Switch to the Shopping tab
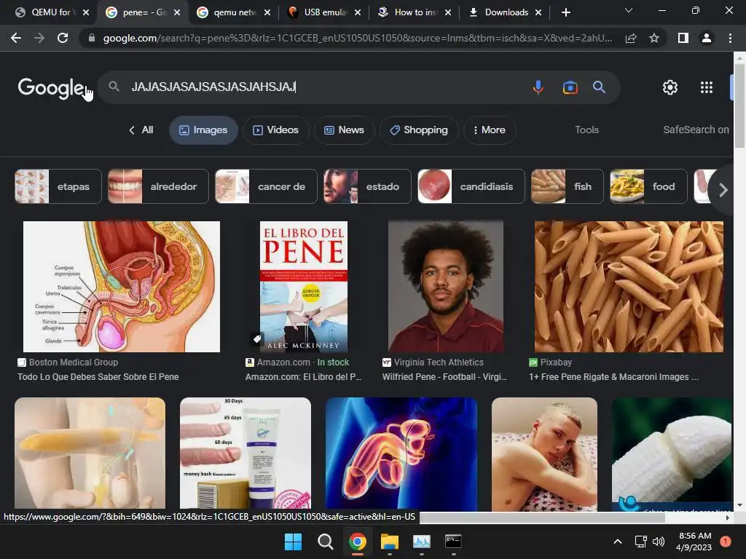The width and height of the screenshot is (746, 559). pos(419,130)
